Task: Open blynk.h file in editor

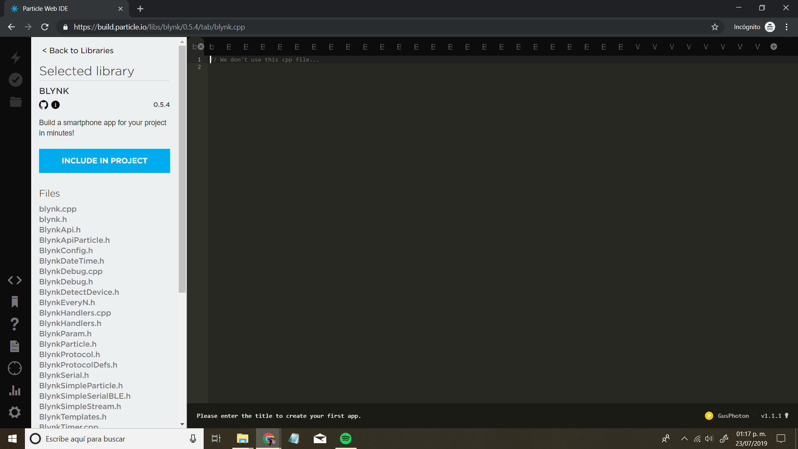Action: point(53,219)
